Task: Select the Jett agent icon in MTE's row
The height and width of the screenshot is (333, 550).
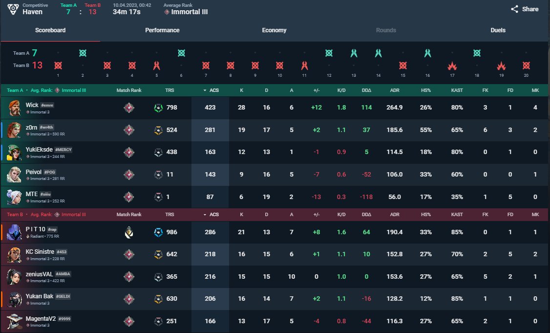Action: click(x=14, y=197)
